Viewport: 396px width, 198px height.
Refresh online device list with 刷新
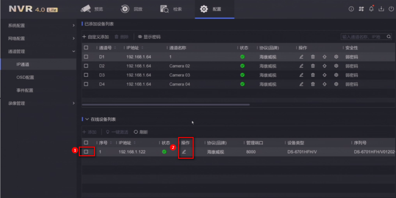point(141,132)
